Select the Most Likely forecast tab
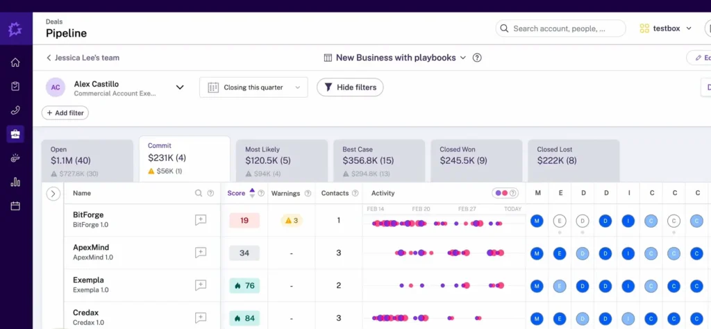Screen dimensions: 711x329 click(x=281, y=160)
